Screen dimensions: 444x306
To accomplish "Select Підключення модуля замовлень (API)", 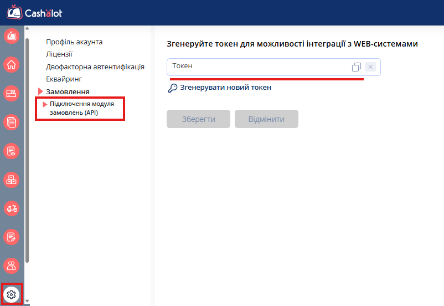I will (82, 108).
